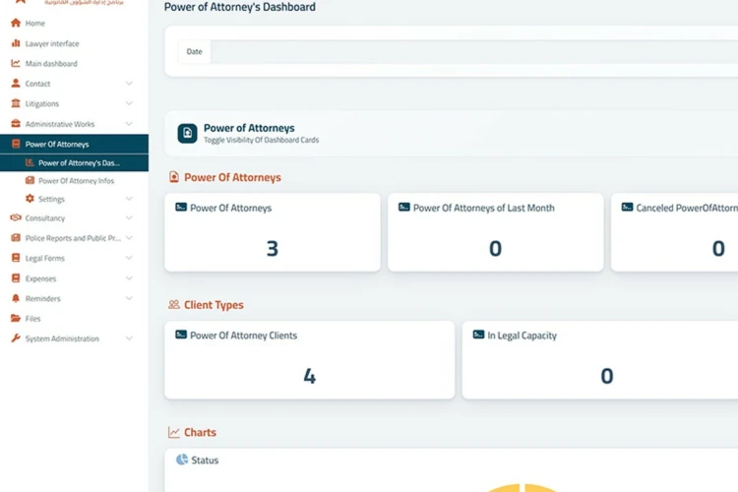Click the Contact person icon
The image size is (738, 492).
tap(16, 84)
